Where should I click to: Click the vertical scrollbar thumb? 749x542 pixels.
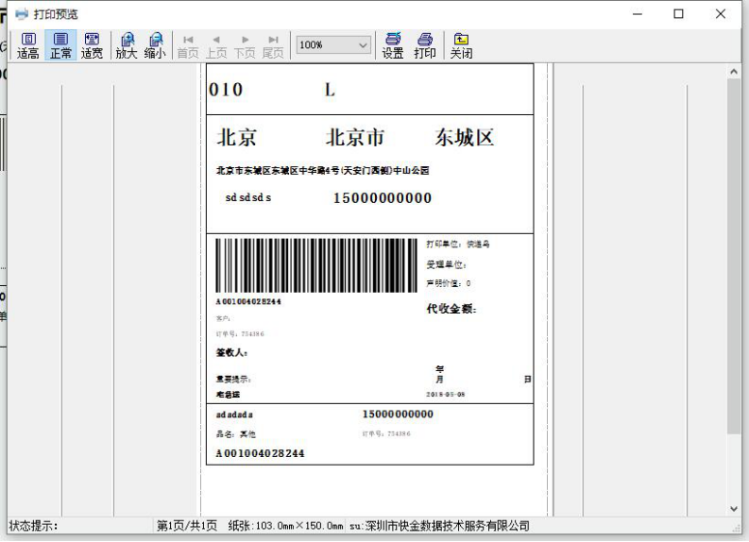coord(734,257)
